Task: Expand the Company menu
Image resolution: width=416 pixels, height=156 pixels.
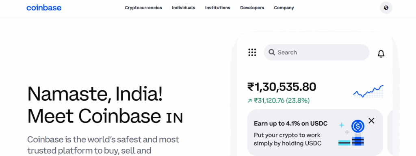Action: [x=284, y=8]
